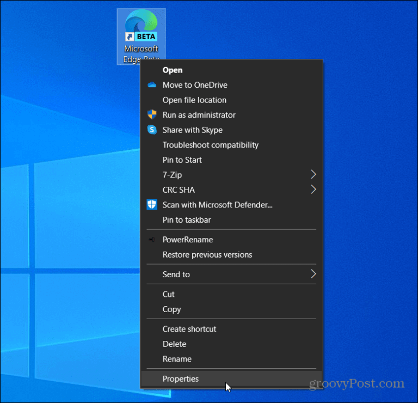
Task: Open the 7-Zip menu entry
Action: coord(231,175)
